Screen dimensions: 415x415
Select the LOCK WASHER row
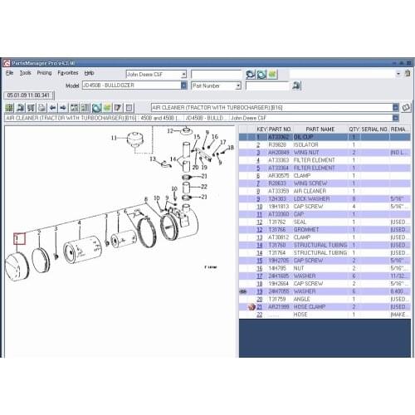[325, 199]
